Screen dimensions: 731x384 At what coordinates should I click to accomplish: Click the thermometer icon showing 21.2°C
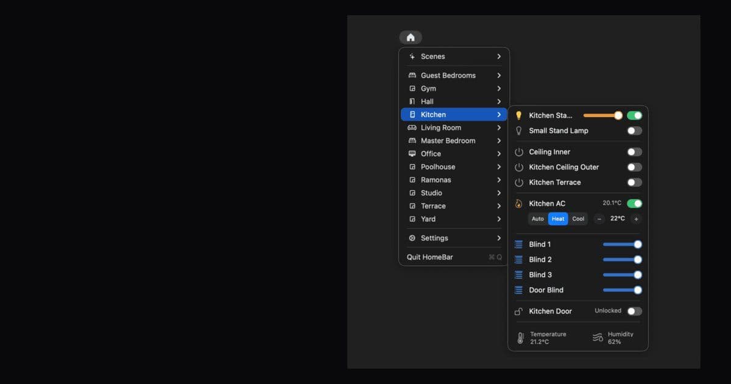522,337
